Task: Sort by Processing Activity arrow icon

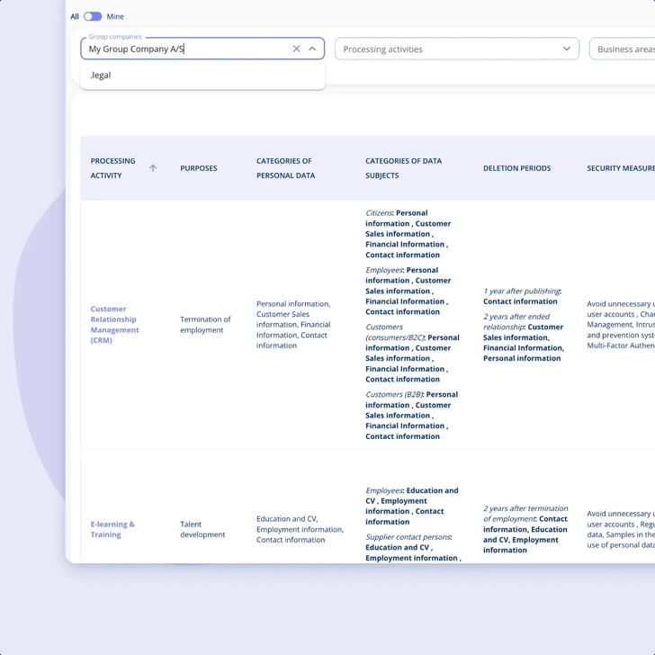Action: pos(153,168)
